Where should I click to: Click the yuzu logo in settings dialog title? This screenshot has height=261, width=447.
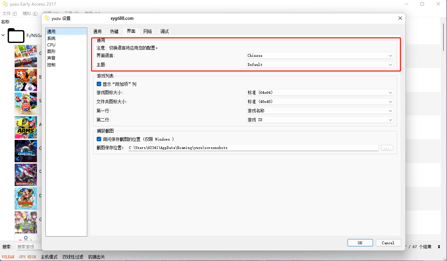click(47, 18)
